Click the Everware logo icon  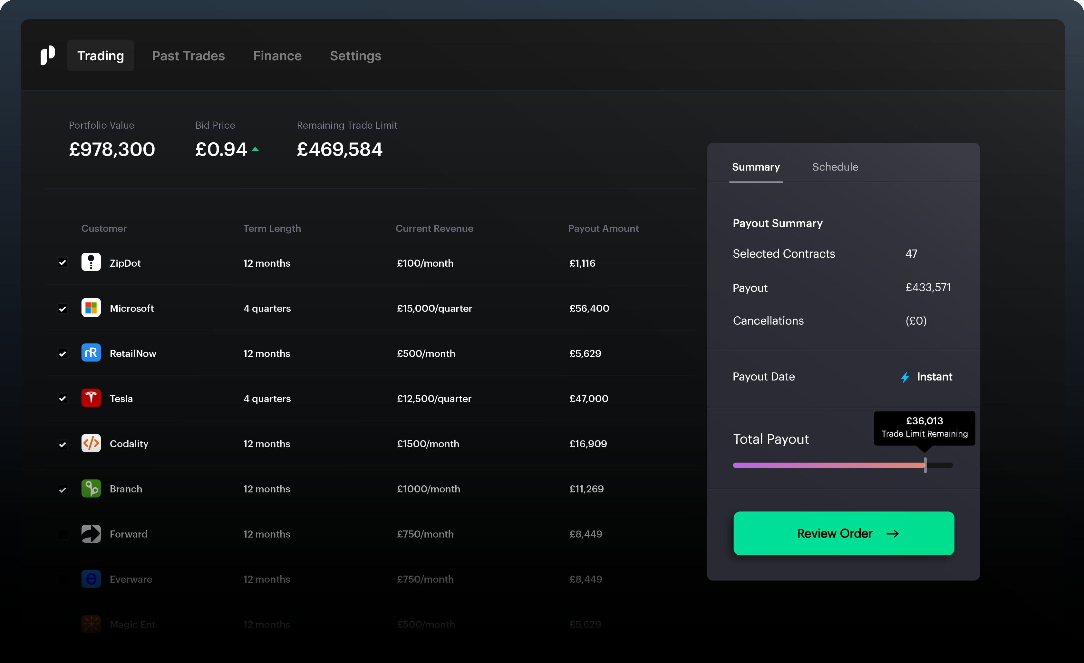[x=91, y=579]
